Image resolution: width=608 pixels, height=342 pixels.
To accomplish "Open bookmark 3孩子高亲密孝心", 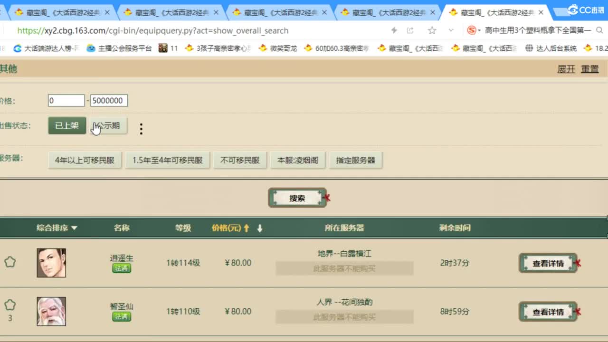I will (x=218, y=48).
